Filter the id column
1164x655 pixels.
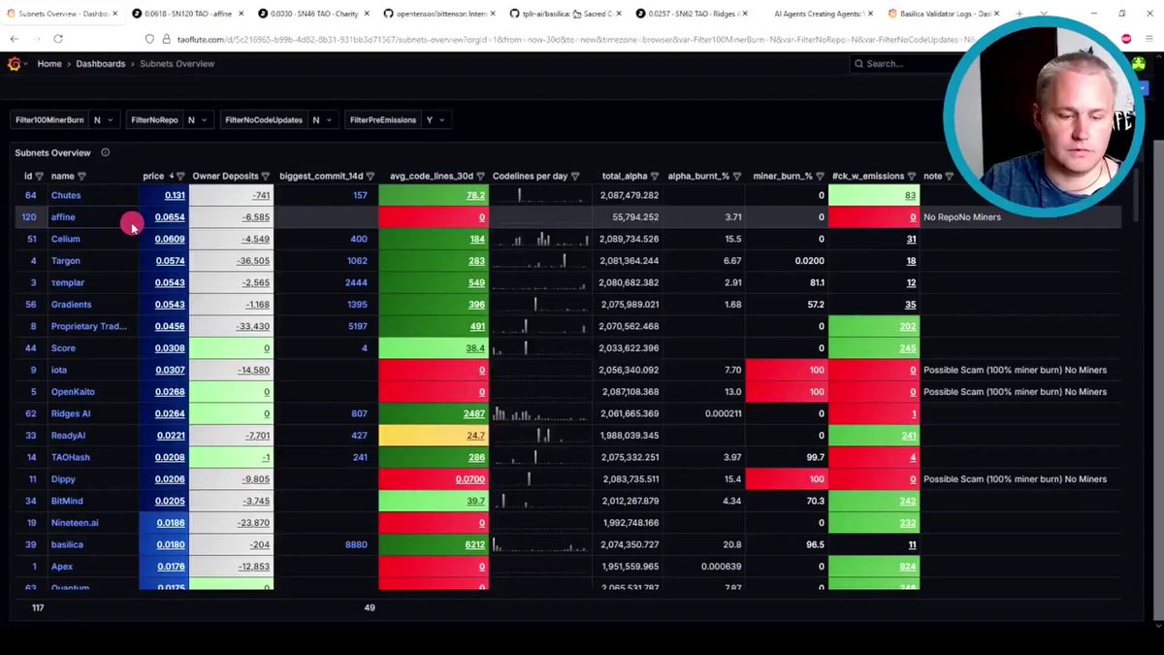point(41,177)
